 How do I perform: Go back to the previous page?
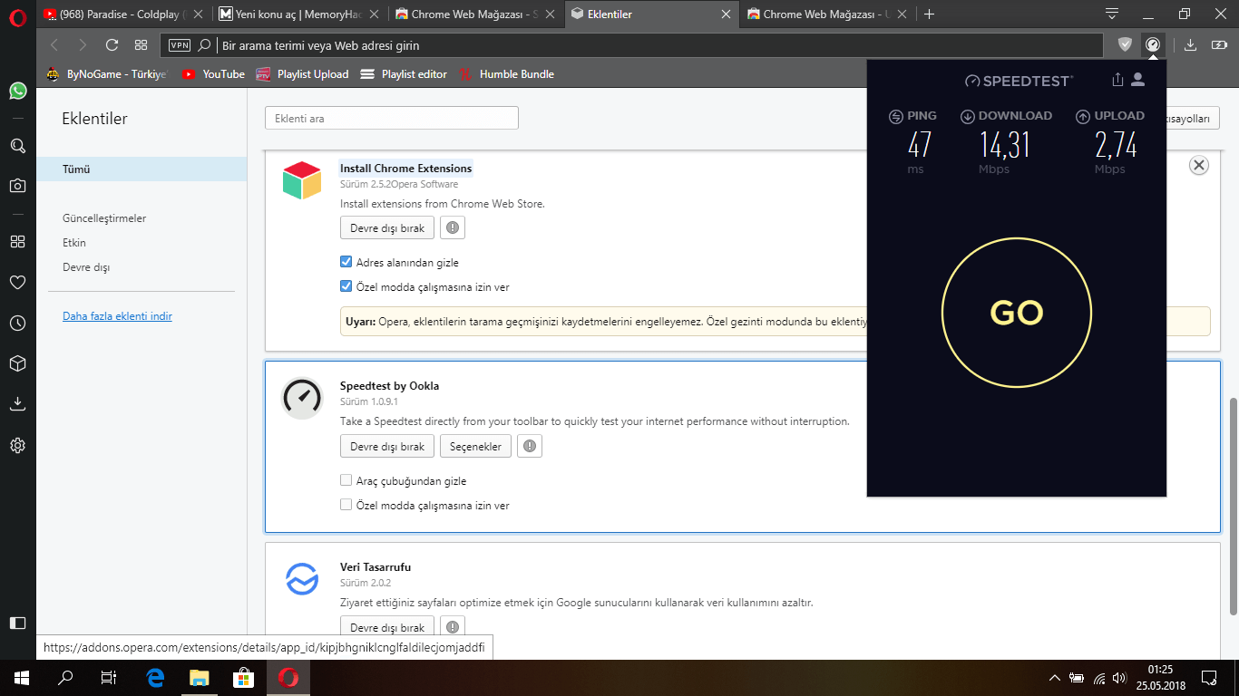click(54, 44)
